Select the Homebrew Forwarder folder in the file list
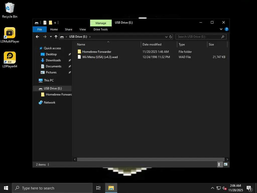 click(97, 52)
